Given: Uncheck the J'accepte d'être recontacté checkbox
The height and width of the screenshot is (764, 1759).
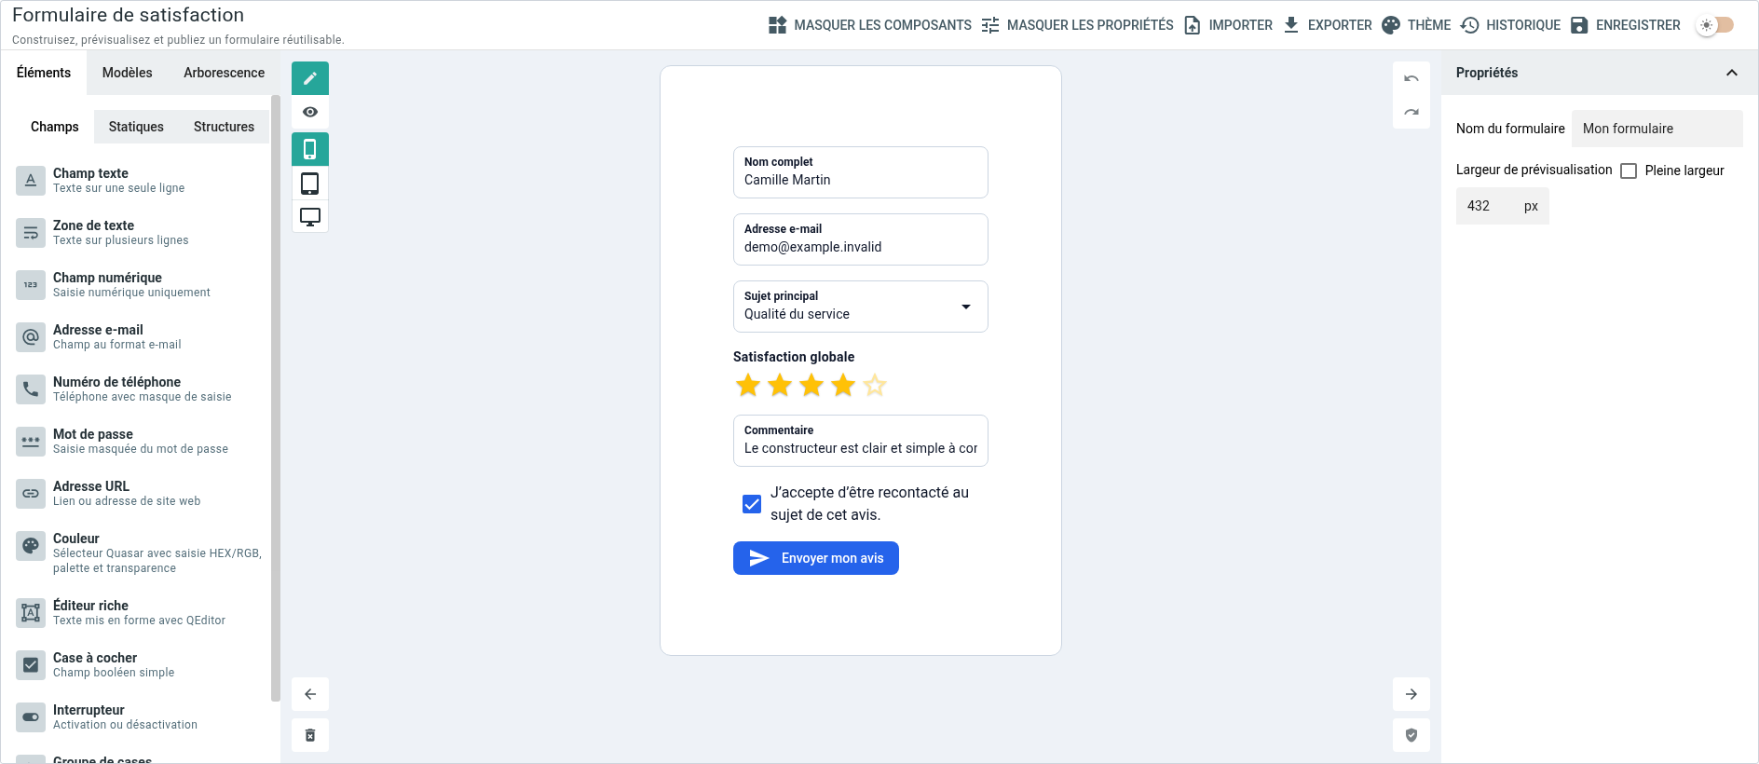Looking at the screenshot, I should (x=752, y=504).
